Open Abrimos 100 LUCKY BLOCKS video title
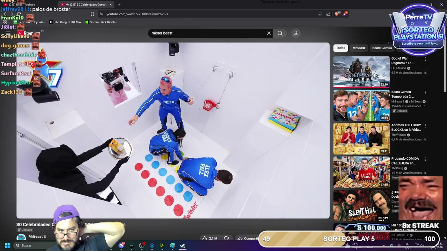Screen dimensions: 447x251 pyautogui.click(x=406, y=127)
